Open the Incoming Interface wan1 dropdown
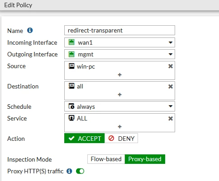 pyautogui.click(x=119, y=42)
